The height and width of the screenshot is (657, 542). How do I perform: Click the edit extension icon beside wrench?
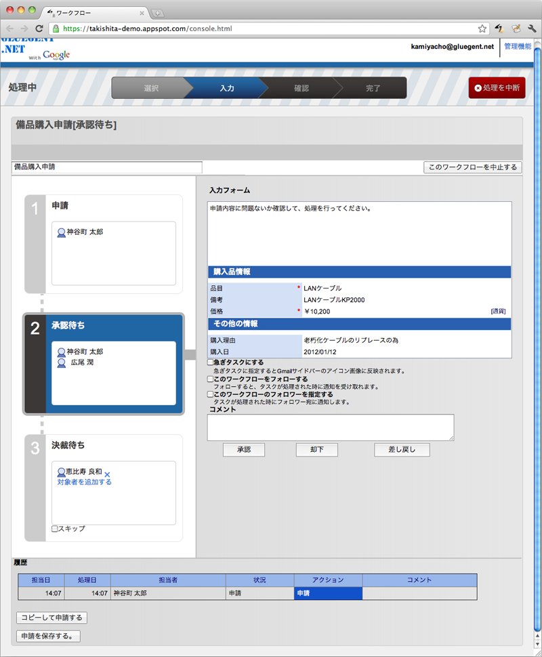coord(516,28)
